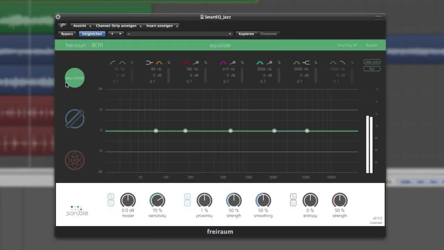Choose the high-cut shape for the 5000 Hz band
The height and width of the screenshot is (250, 444).
click(306, 62)
